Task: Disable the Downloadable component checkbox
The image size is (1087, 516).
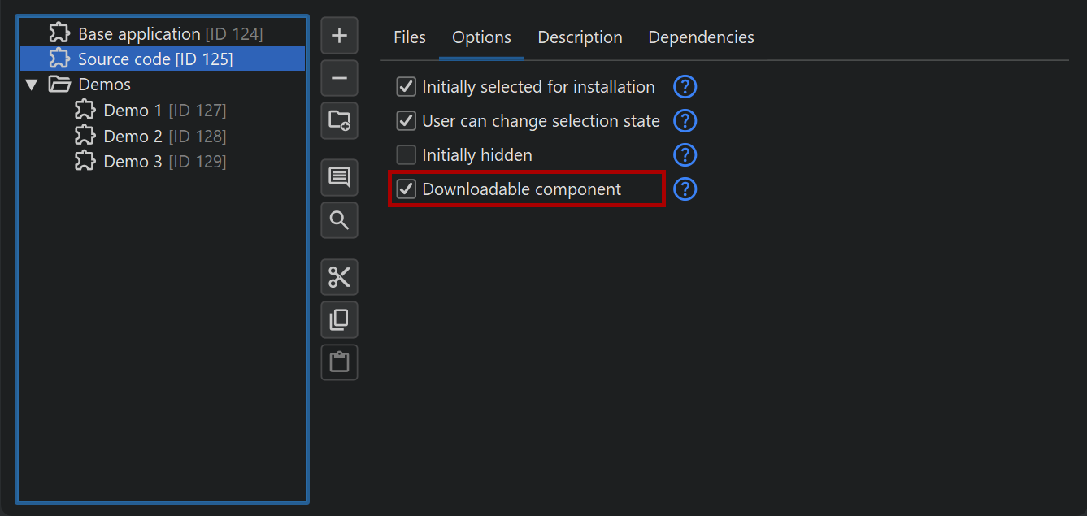Action: (406, 189)
